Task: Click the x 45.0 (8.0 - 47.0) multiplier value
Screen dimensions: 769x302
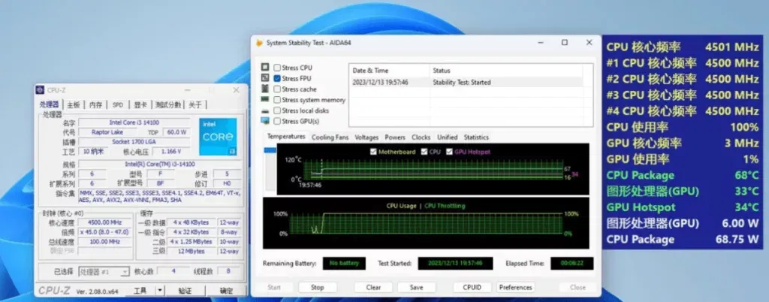Action: [x=104, y=232]
